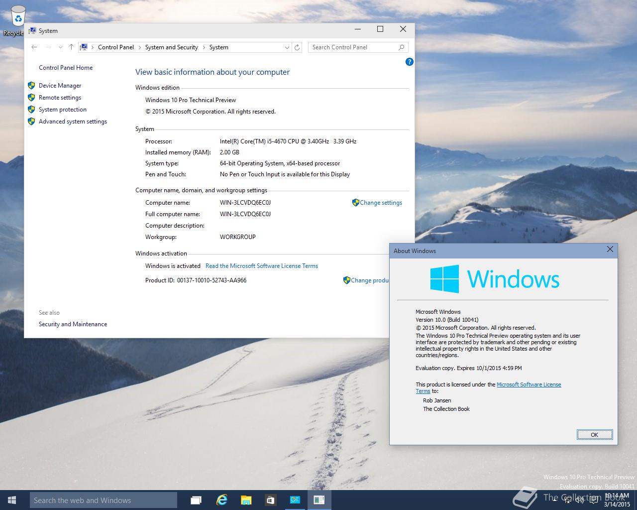
Task: Click Change settings for computer name
Action: coord(381,203)
